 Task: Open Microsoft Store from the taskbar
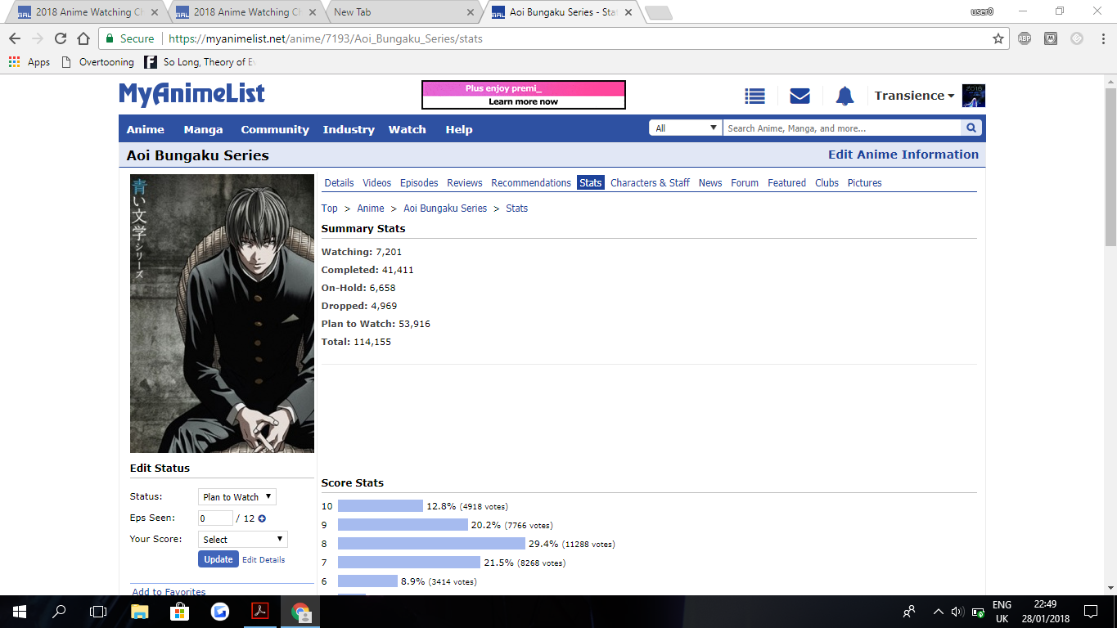point(180,611)
